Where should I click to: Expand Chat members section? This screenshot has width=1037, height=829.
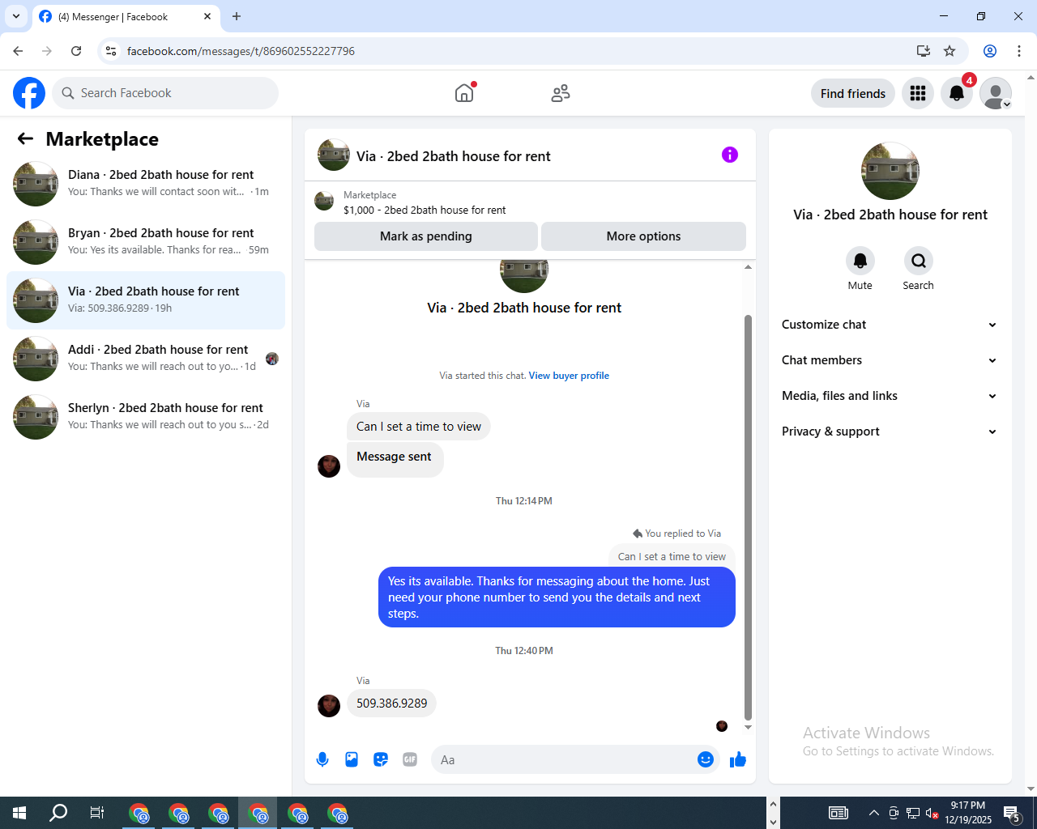point(890,360)
